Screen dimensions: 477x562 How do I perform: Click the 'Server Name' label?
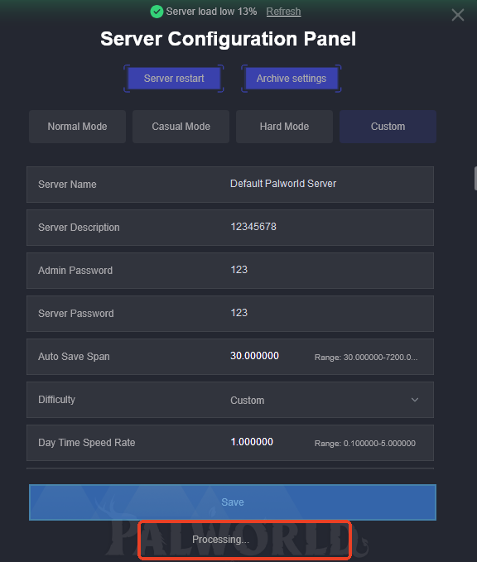coord(67,185)
